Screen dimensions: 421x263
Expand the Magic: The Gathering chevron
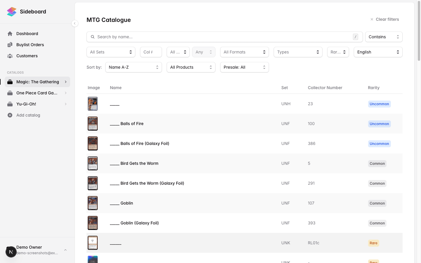coord(66,82)
